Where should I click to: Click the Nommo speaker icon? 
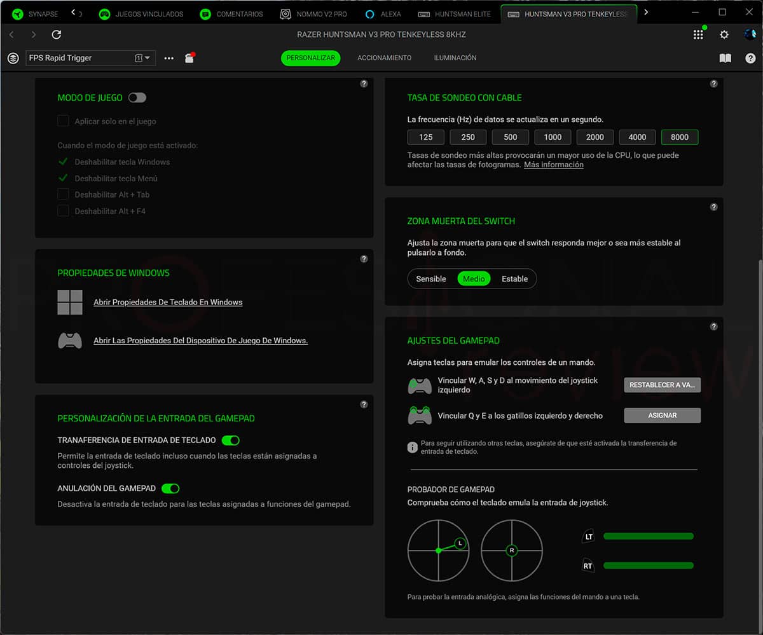pos(285,14)
